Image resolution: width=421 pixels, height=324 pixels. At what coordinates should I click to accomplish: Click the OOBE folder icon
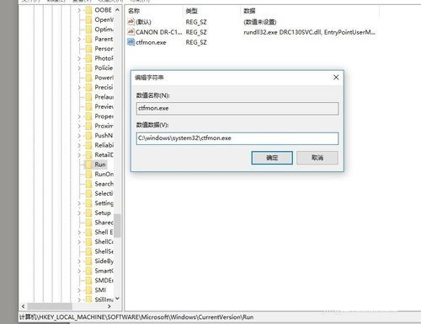pos(88,10)
